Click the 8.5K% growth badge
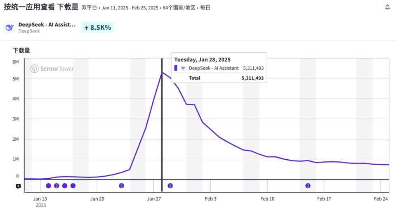This screenshot has height=215, width=396. coord(97,28)
